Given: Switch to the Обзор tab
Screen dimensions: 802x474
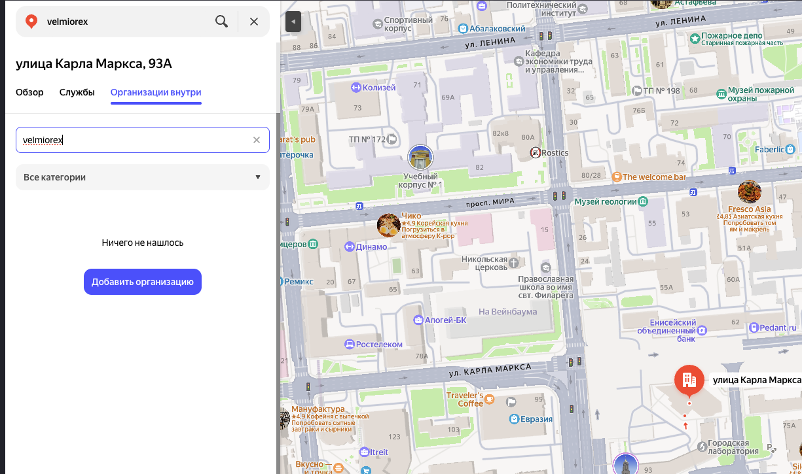Looking at the screenshot, I should [29, 92].
